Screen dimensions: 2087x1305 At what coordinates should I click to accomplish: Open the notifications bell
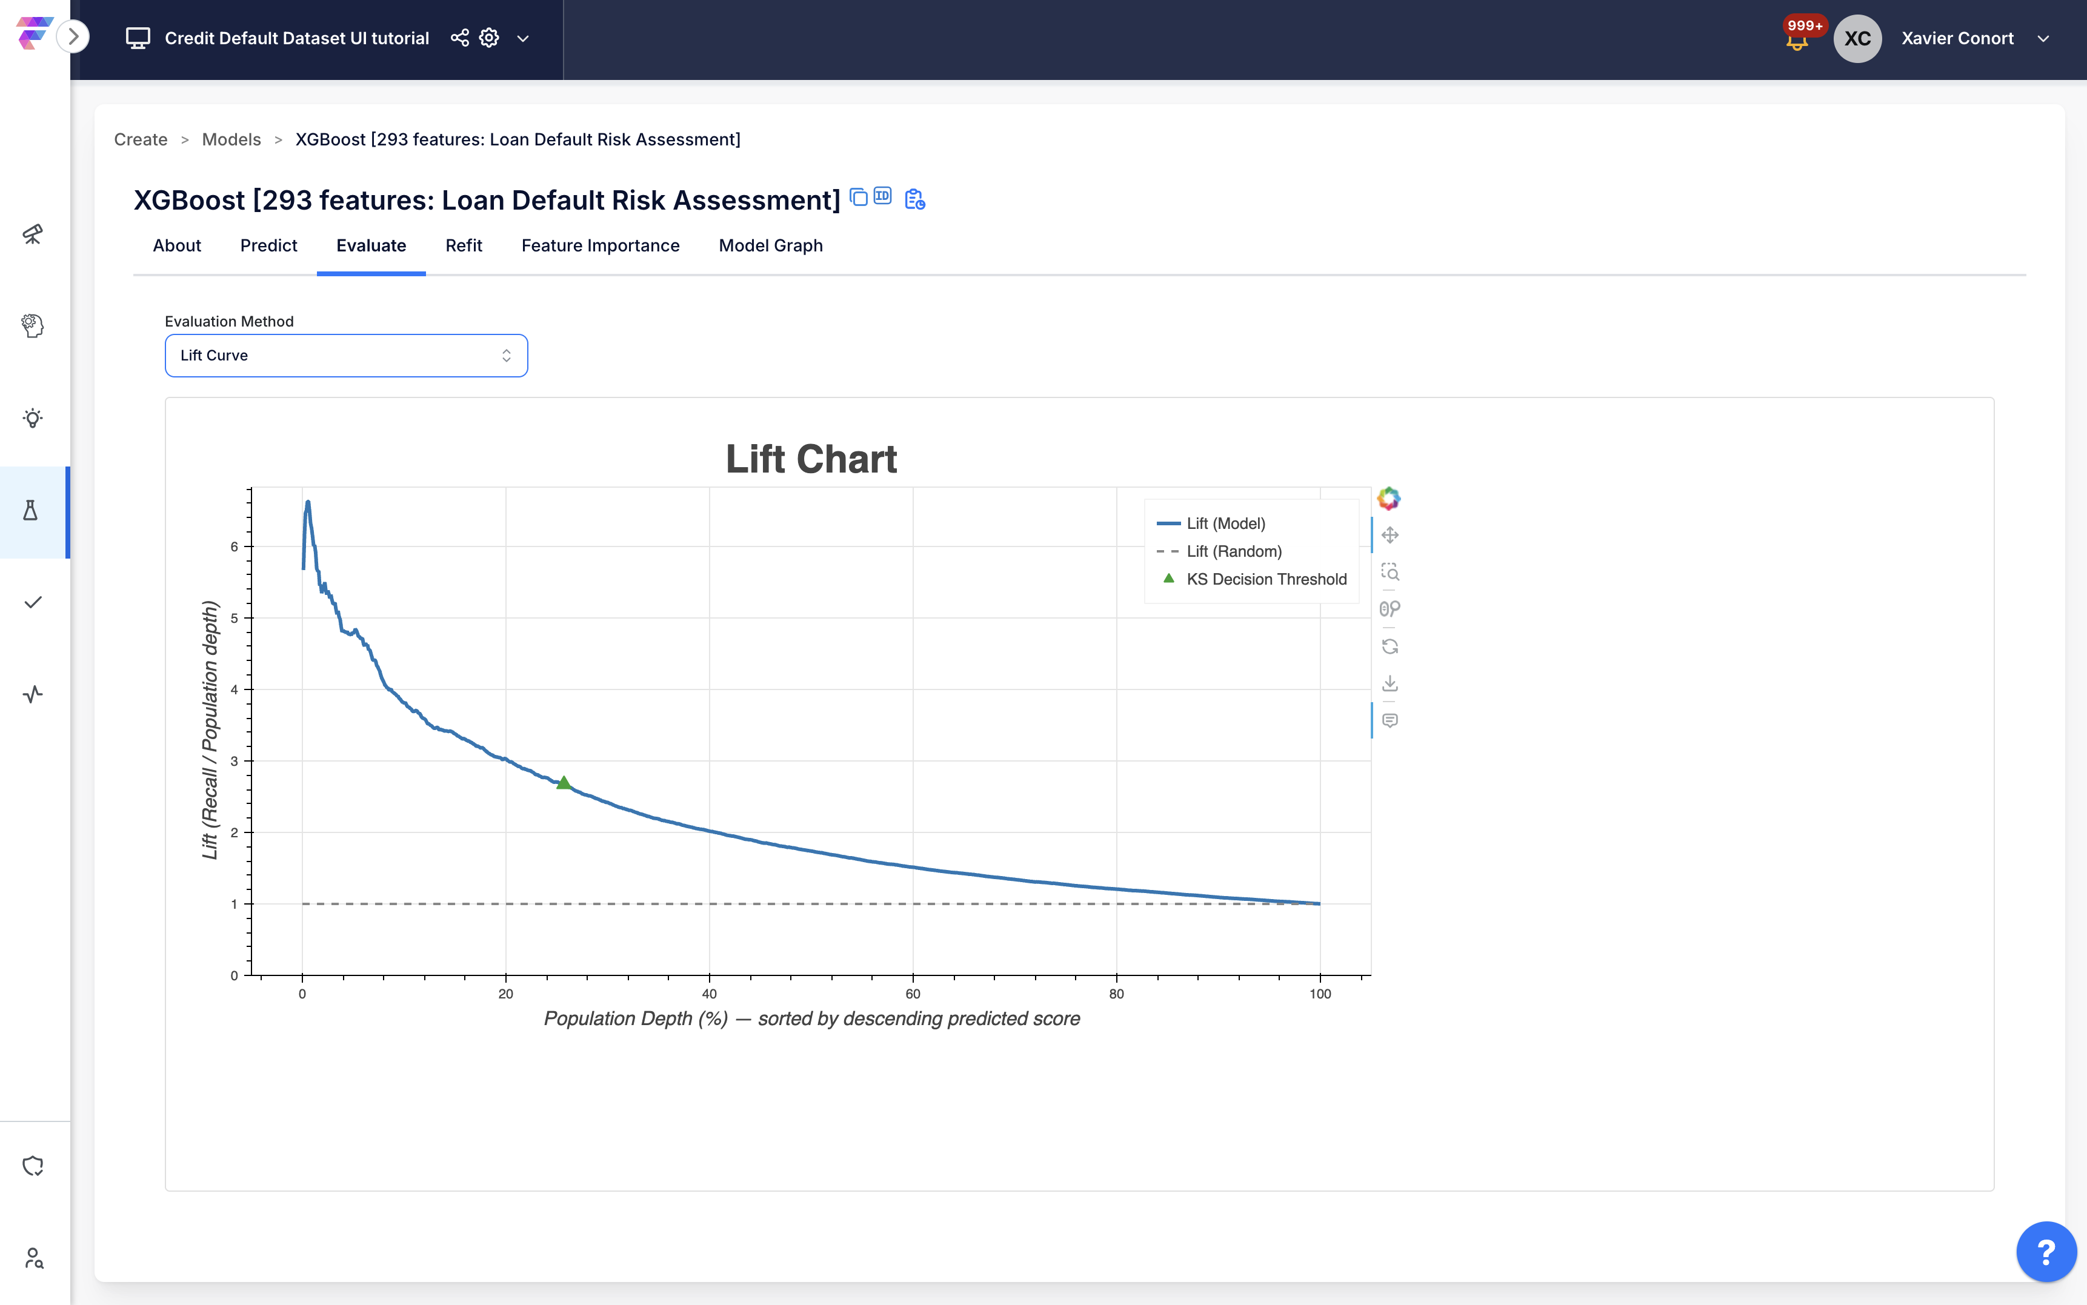pos(1797,41)
